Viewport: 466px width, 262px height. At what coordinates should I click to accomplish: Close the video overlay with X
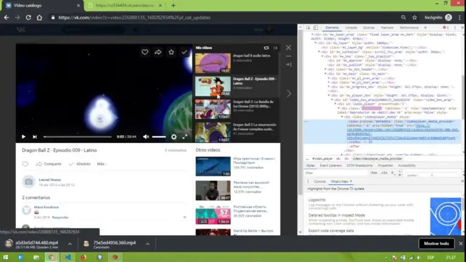click(x=288, y=47)
